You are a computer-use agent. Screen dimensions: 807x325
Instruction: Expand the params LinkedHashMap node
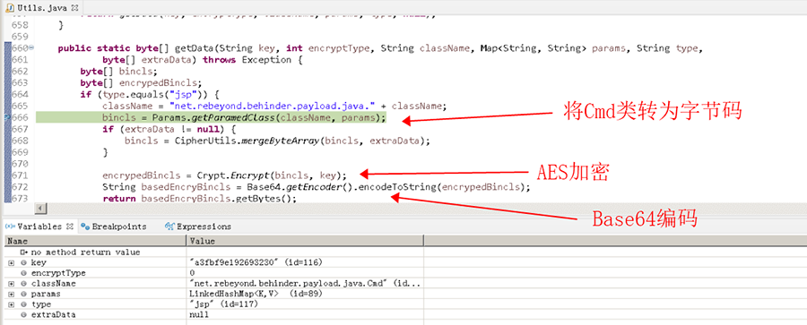tap(11, 294)
